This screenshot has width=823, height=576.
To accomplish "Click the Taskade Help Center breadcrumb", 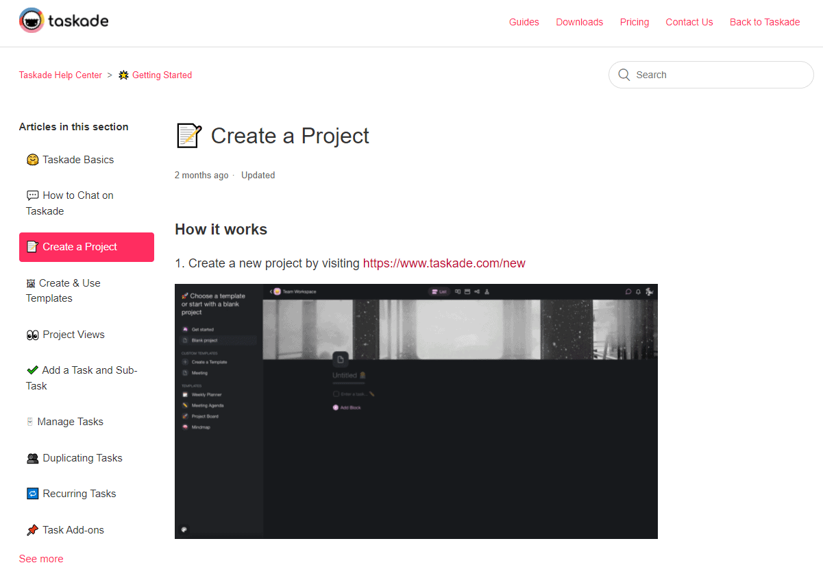I will pos(60,75).
